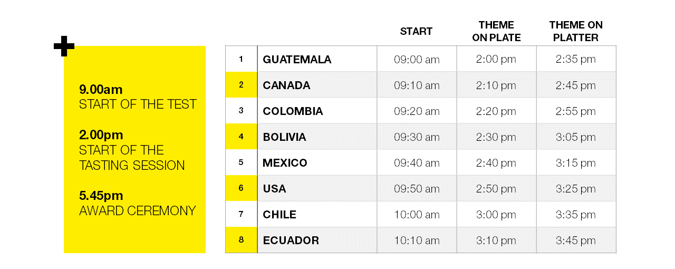The height and width of the screenshot is (269, 675).
Task: Click the USA country name
Action: click(x=274, y=188)
